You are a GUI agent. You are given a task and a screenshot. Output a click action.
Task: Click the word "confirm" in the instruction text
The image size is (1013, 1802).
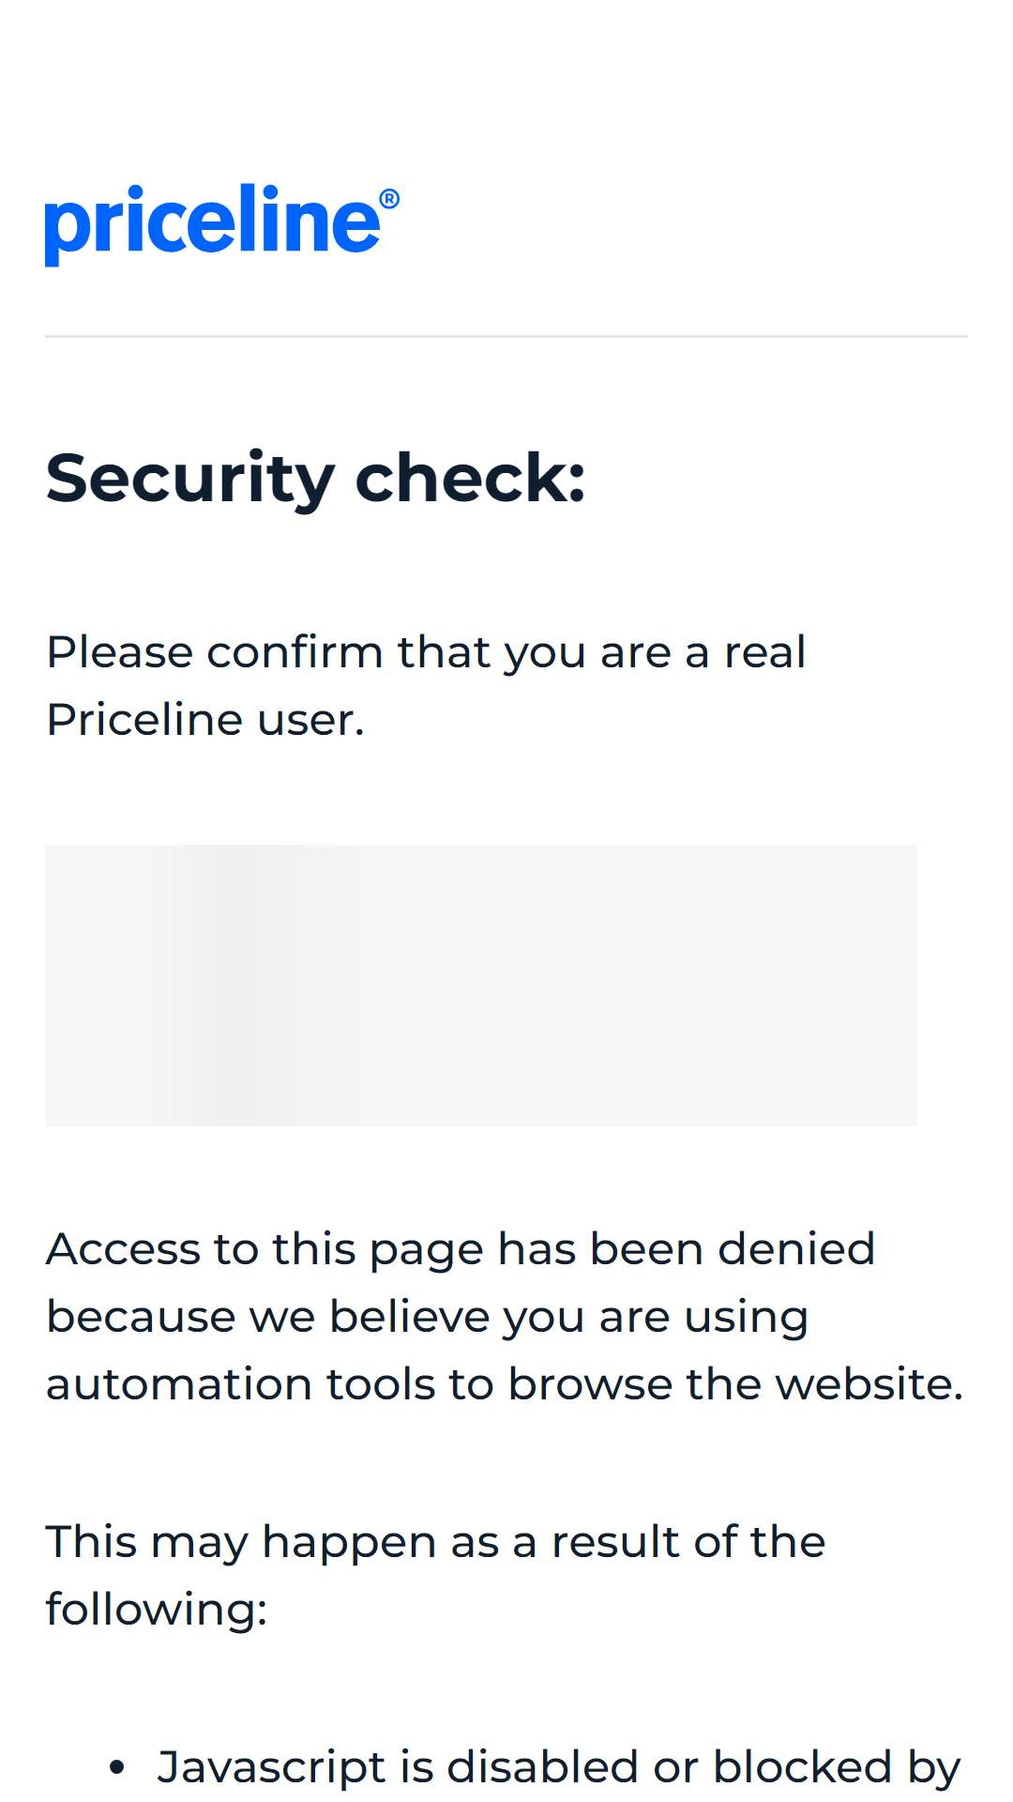tap(295, 652)
